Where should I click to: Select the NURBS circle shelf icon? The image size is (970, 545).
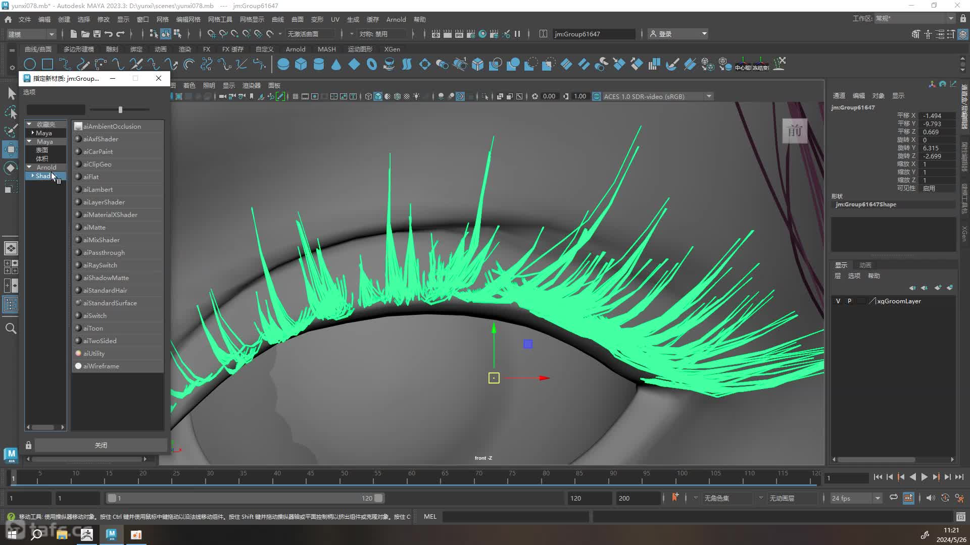[30, 64]
